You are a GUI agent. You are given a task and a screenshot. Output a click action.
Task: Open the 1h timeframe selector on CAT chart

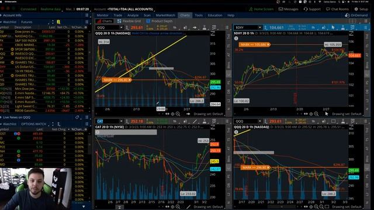point(175,121)
